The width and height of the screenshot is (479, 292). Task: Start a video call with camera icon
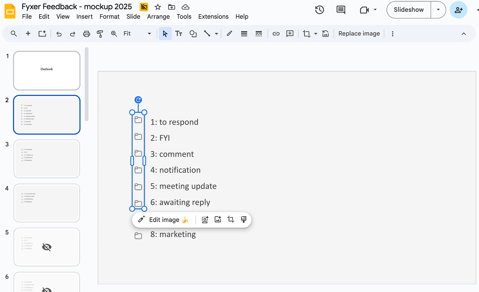point(365,10)
